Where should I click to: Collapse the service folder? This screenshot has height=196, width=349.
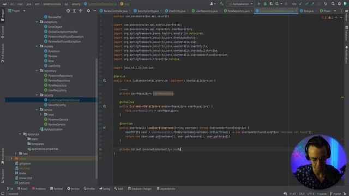[37, 110]
